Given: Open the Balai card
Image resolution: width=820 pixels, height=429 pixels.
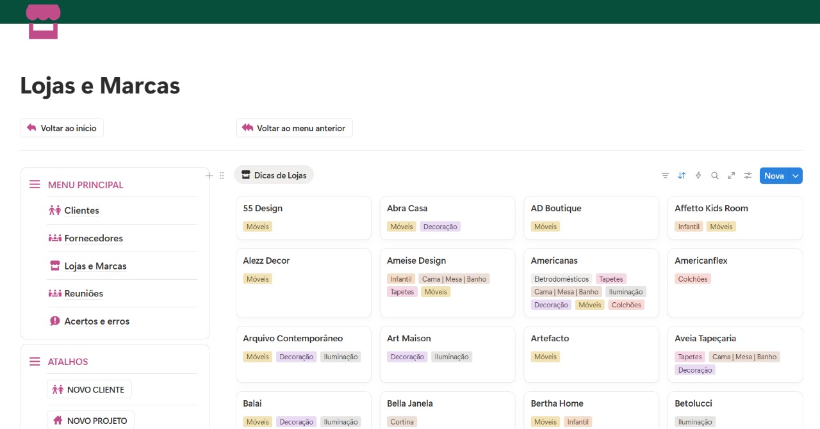Looking at the screenshot, I should pos(304,410).
